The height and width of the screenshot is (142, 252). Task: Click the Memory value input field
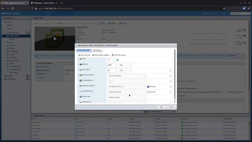click(112, 65)
